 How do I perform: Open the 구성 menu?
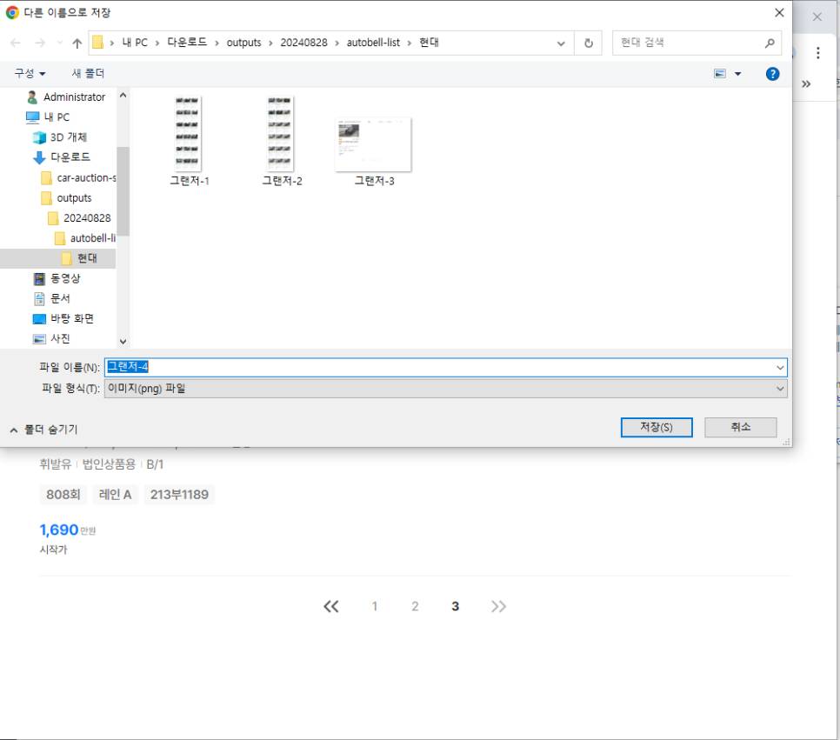click(x=30, y=74)
